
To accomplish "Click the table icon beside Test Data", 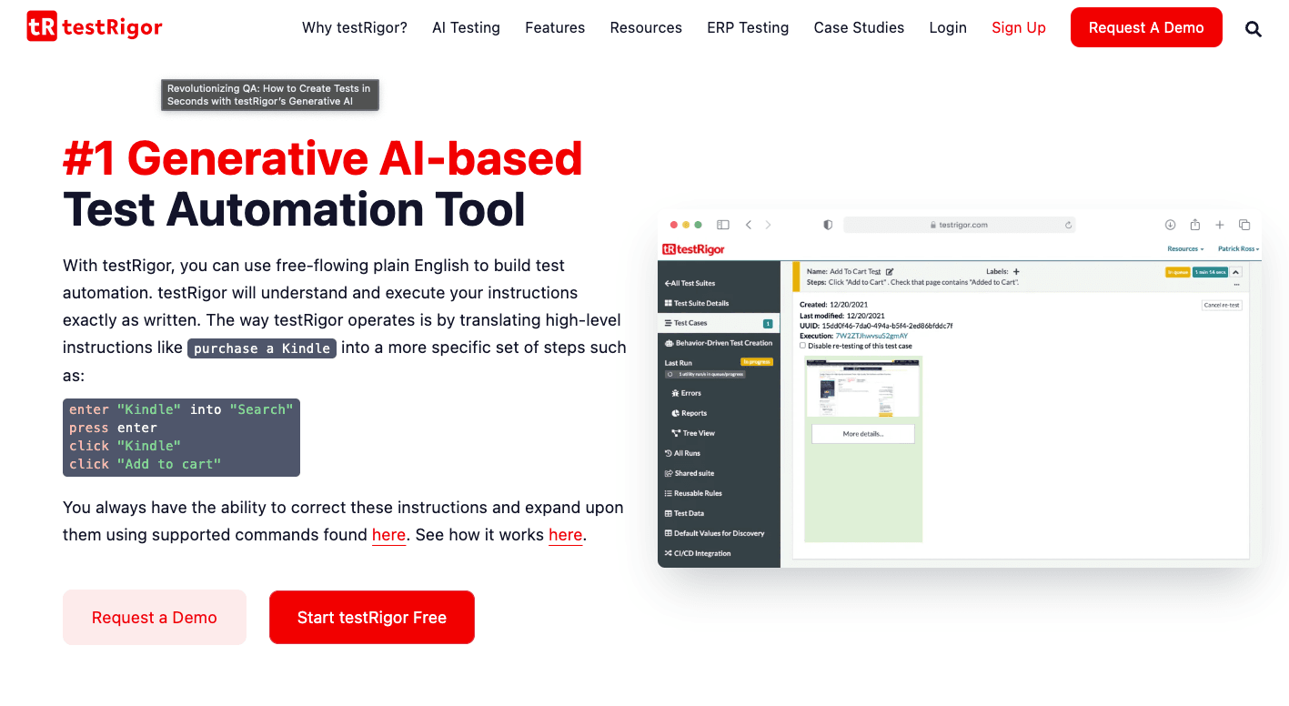I will click(x=669, y=513).
